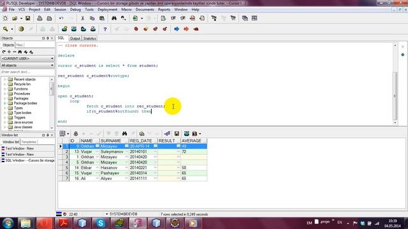Select first Test Window - New entry
The image size is (408, 229).
(20, 148)
